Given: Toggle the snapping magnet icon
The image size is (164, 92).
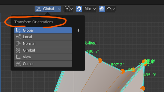Looking at the screenshot, I should [x=79, y=9].
